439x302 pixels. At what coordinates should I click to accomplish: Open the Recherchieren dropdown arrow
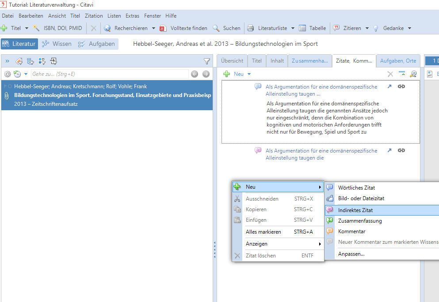[x=153, y=28]
